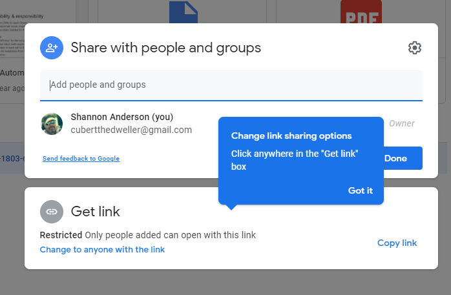Click the Restricted access description text

tap(147, 235)
